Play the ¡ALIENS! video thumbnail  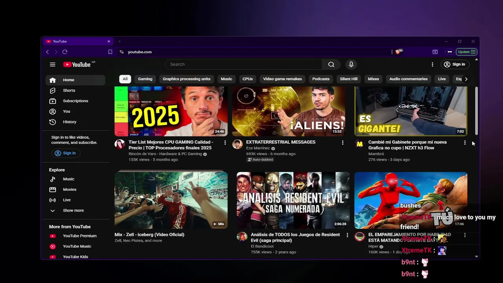[x=288, y=111]
